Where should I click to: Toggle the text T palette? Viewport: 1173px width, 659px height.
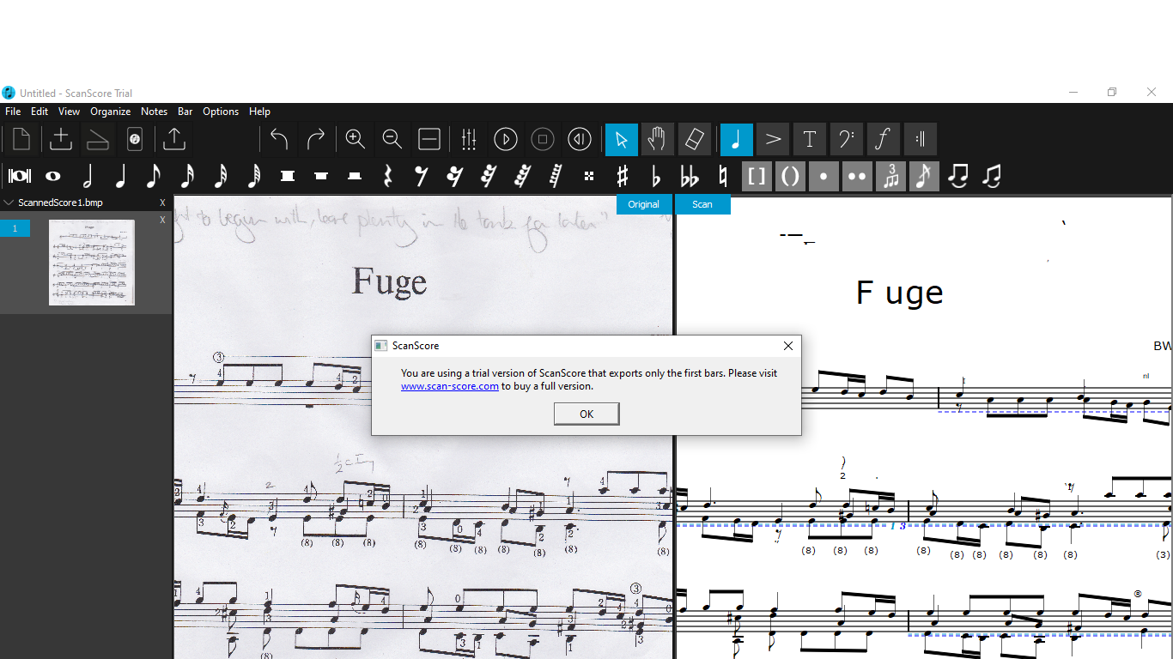pos(810,139)
